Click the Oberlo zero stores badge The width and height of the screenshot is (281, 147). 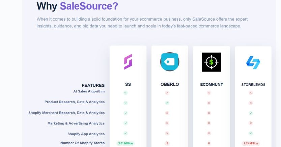(x=167, y=143)
